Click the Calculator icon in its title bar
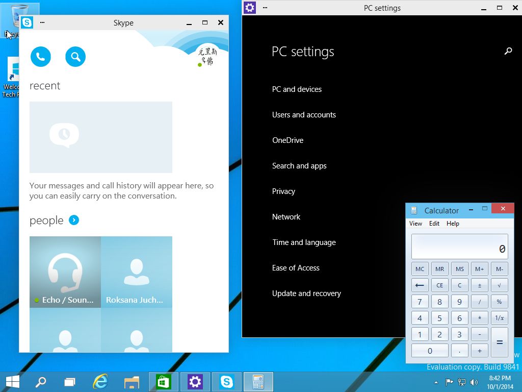Viewport: 522px width, 392px height. [x=414, y=210]
